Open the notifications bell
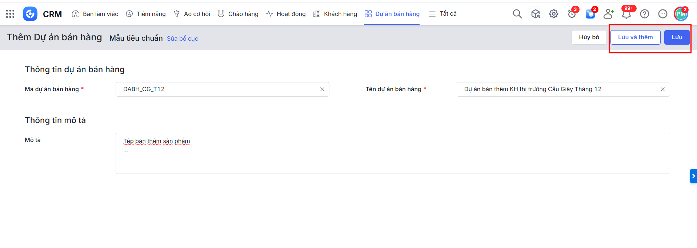This screenshot has height=248, width=697. pos(626,14)
